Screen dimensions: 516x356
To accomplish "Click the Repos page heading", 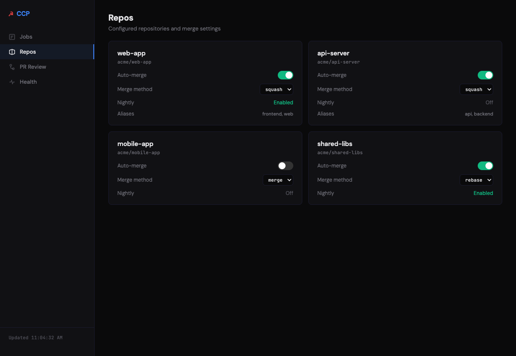I will pos(121,18).
